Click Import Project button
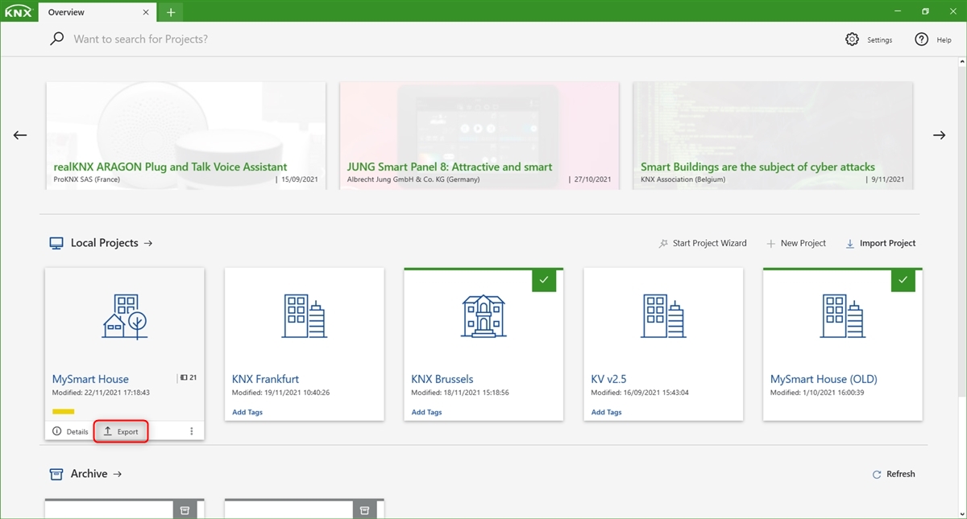This screenshot has height=519, width=967. point(880,243)
